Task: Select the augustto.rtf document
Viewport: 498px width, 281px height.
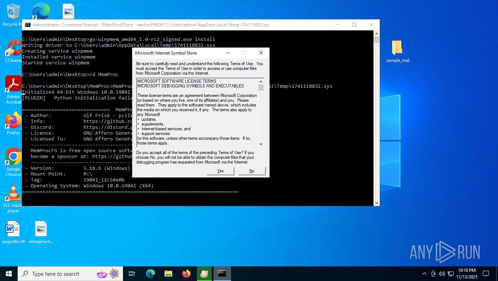Action: coord(13,233)
